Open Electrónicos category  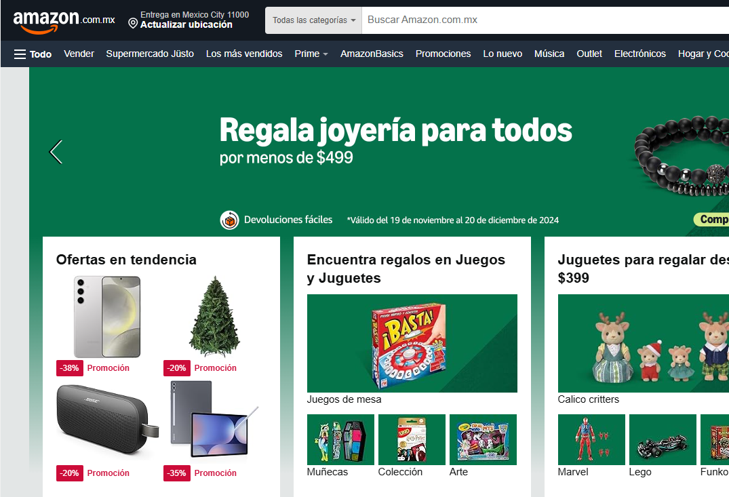(x=639, y=54)
